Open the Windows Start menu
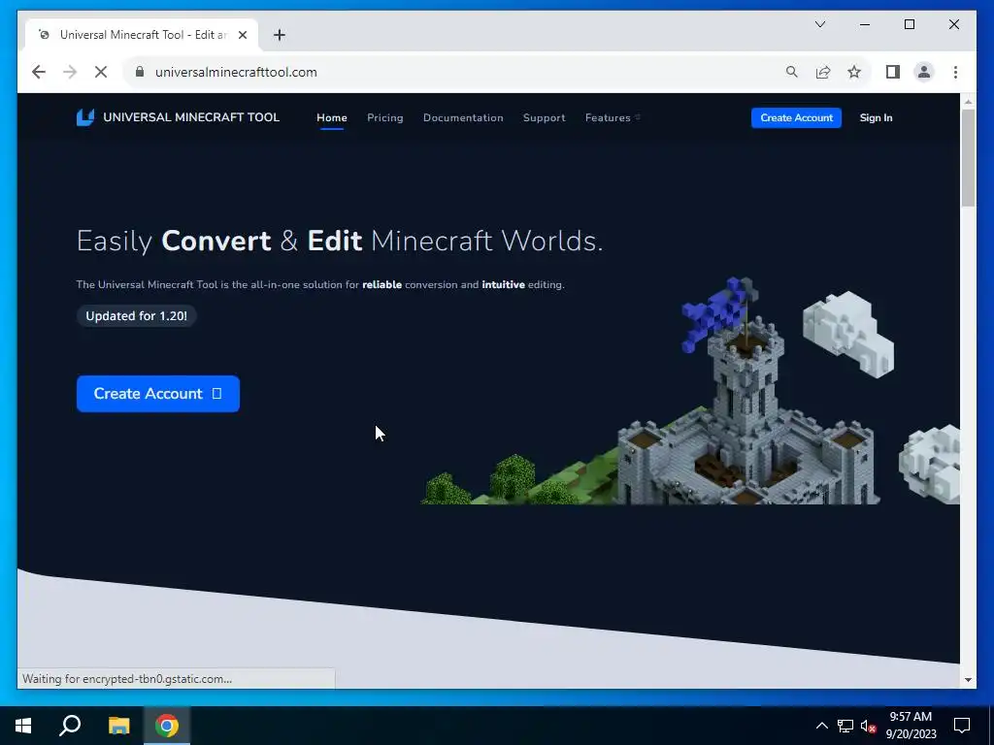Screen dimensions: 994x745 [x=23, y=726]
